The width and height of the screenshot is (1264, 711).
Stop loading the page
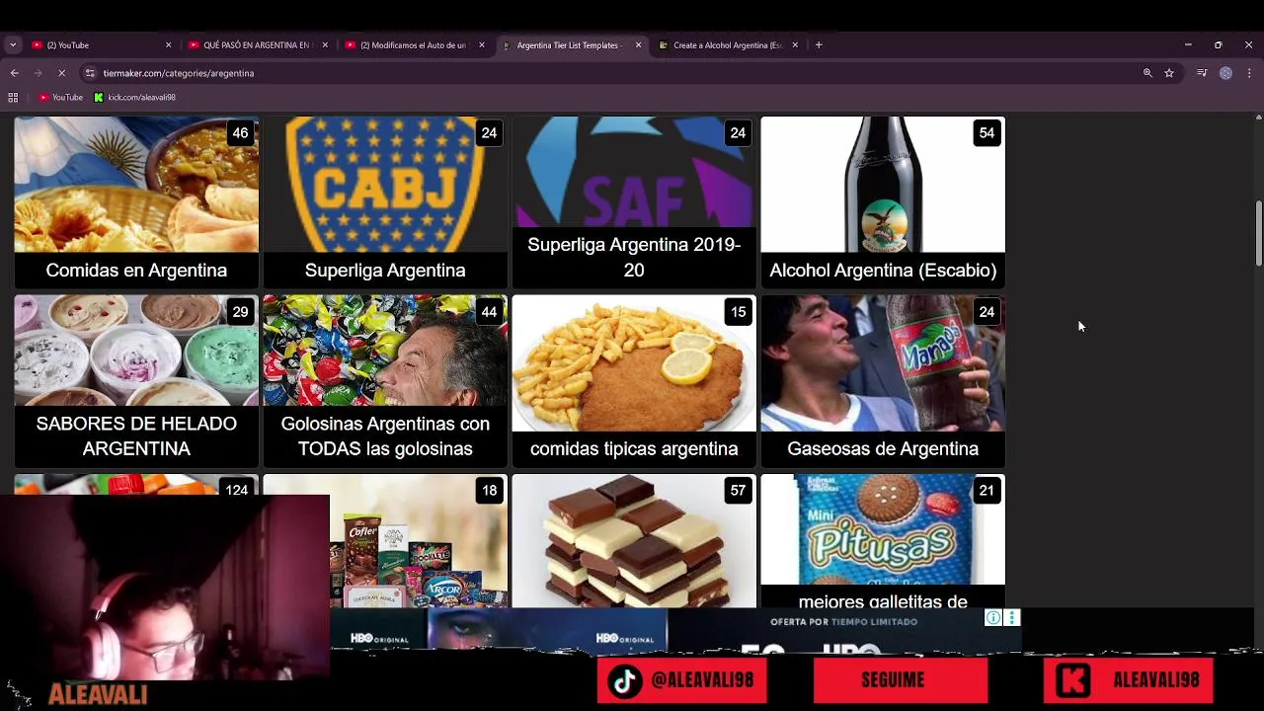tap(61, 73)
